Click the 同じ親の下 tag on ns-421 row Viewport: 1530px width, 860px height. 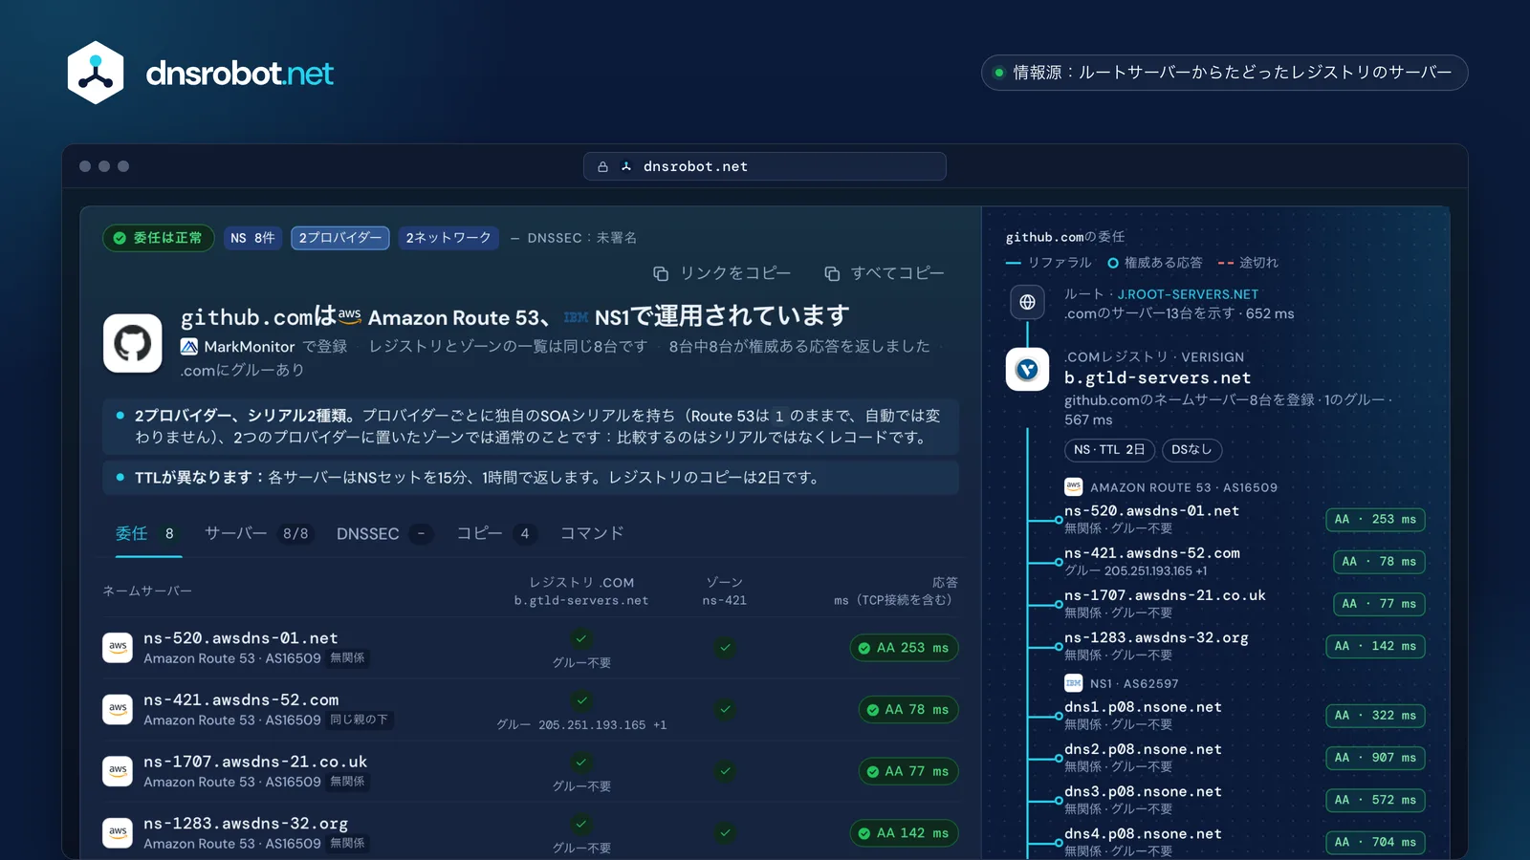pyautogui.click(x=360, y=720)
